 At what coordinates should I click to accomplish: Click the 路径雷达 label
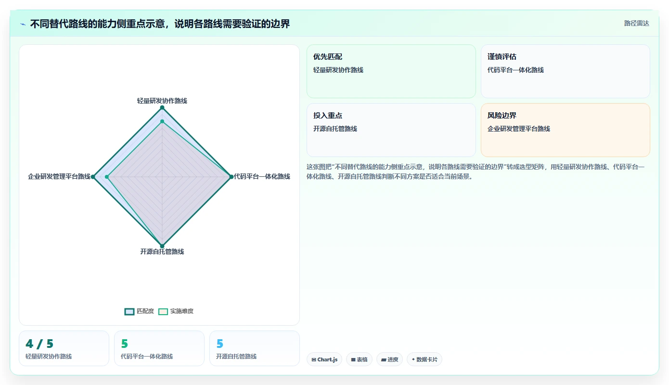[636, 23]
